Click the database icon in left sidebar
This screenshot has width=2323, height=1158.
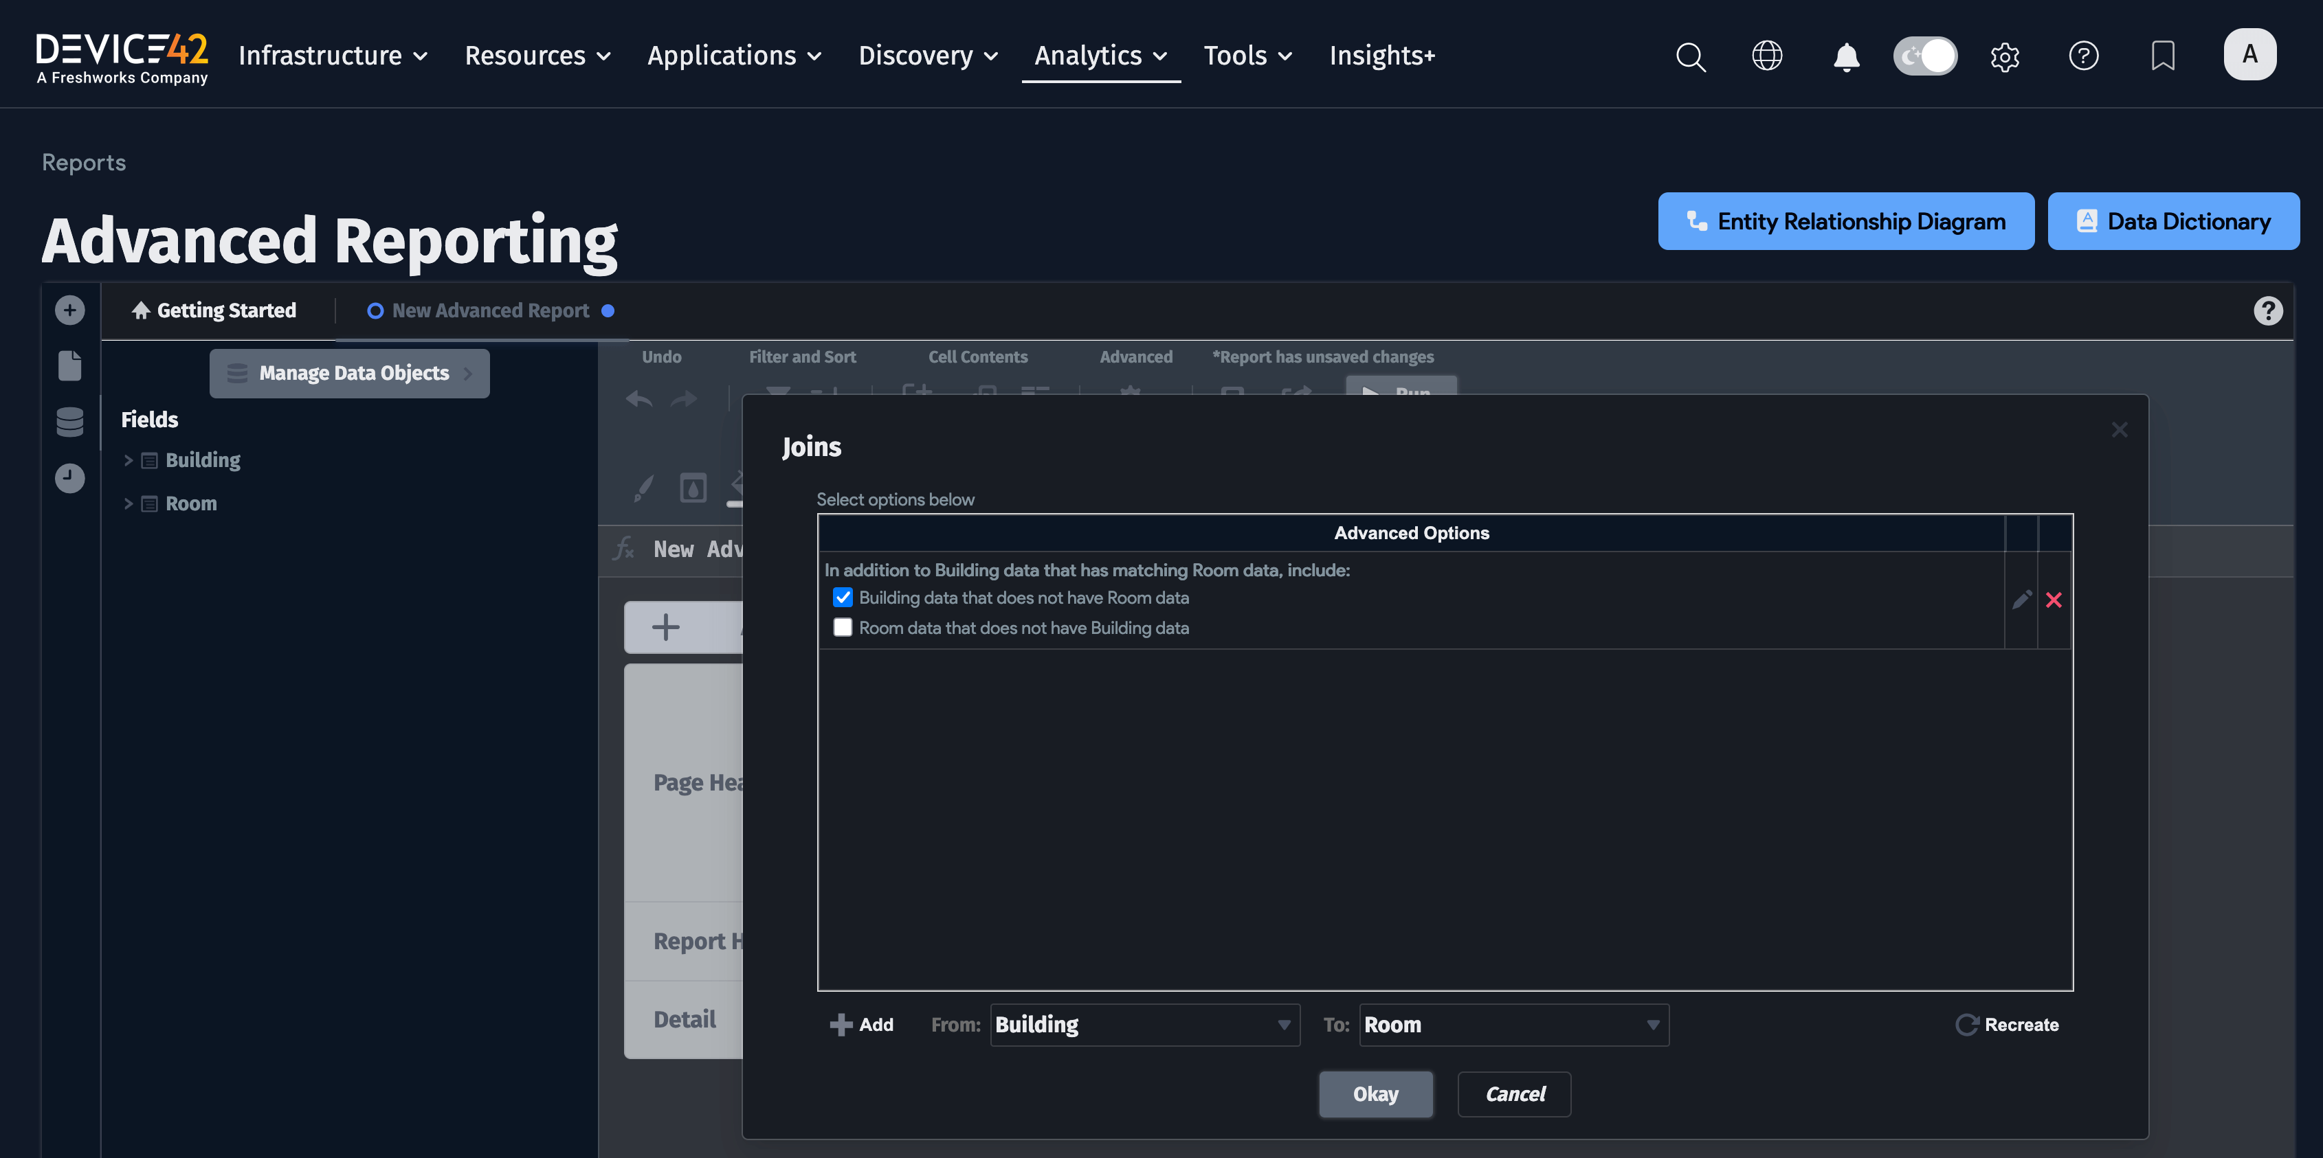(x=69, y=422)
